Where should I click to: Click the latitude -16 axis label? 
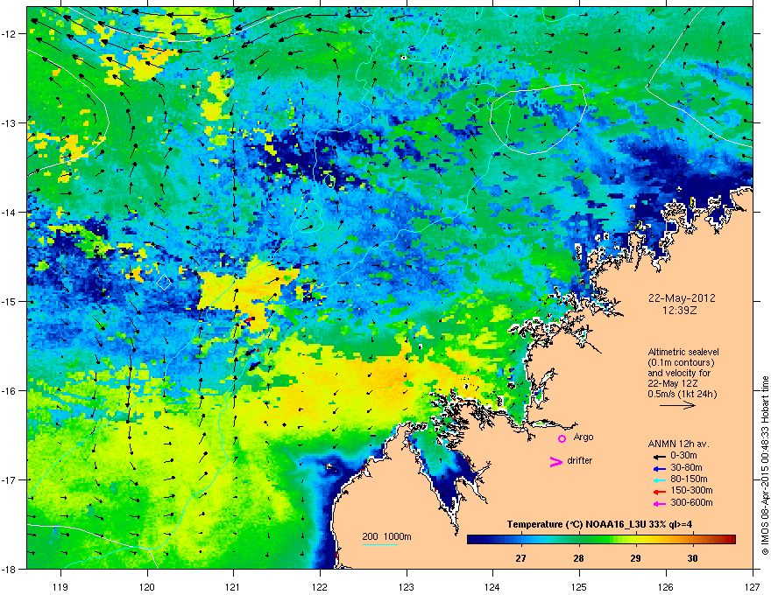pyautogui.click(x=10, y=391)
